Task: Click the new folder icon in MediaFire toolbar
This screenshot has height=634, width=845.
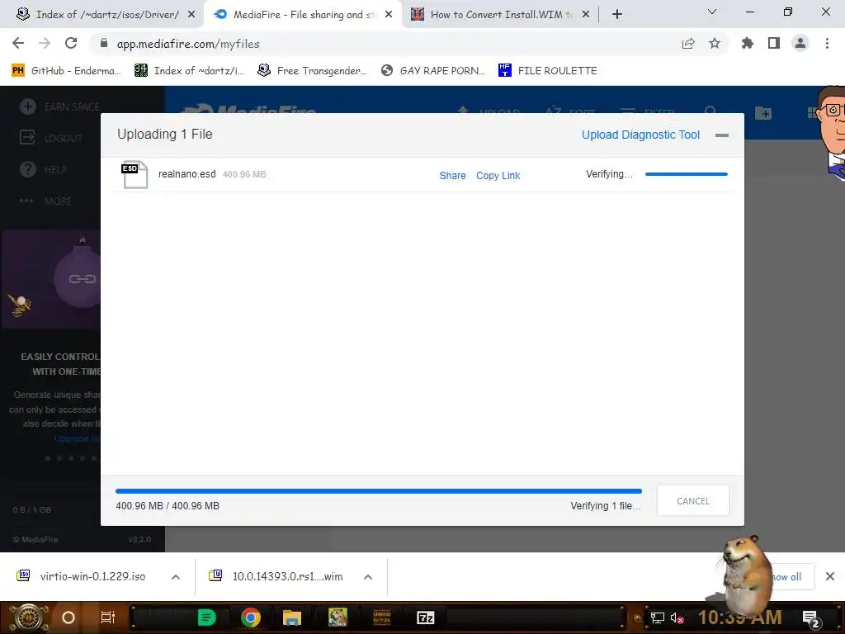Action: pos(763,113)
